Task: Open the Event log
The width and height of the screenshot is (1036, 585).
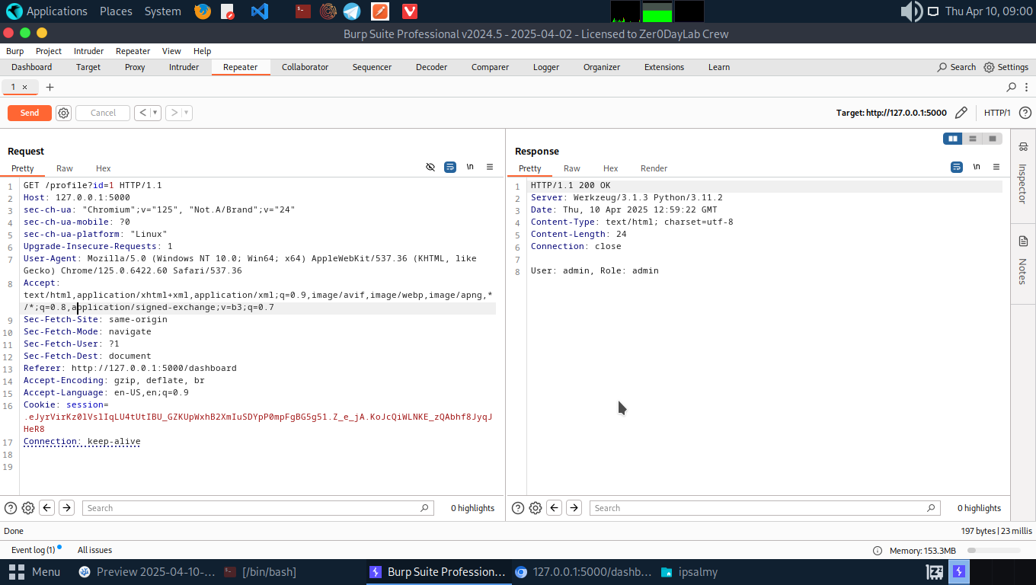Action: coord(34,550)
